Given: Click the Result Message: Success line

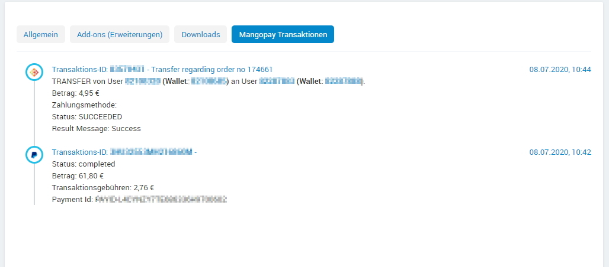Looking at the screenshot, I should 97,128.
